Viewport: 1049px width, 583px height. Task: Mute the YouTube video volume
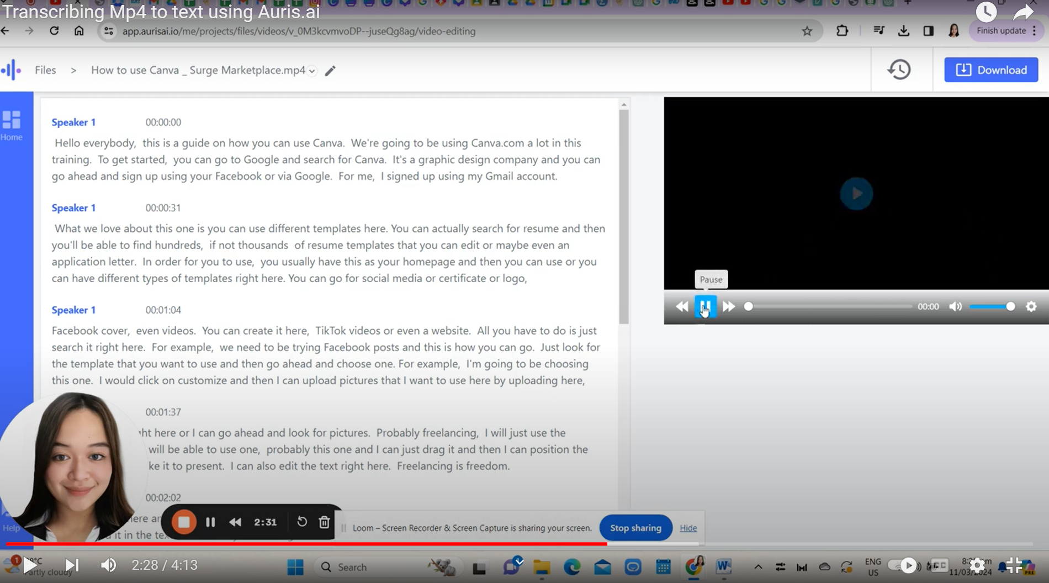pos(108,565)
